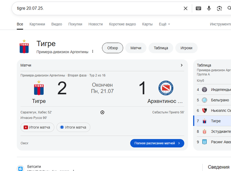Viewport: 231px width, 171px height.
Task: Click the Тигре crest in table row 7
Action: [x=204, y=121]
